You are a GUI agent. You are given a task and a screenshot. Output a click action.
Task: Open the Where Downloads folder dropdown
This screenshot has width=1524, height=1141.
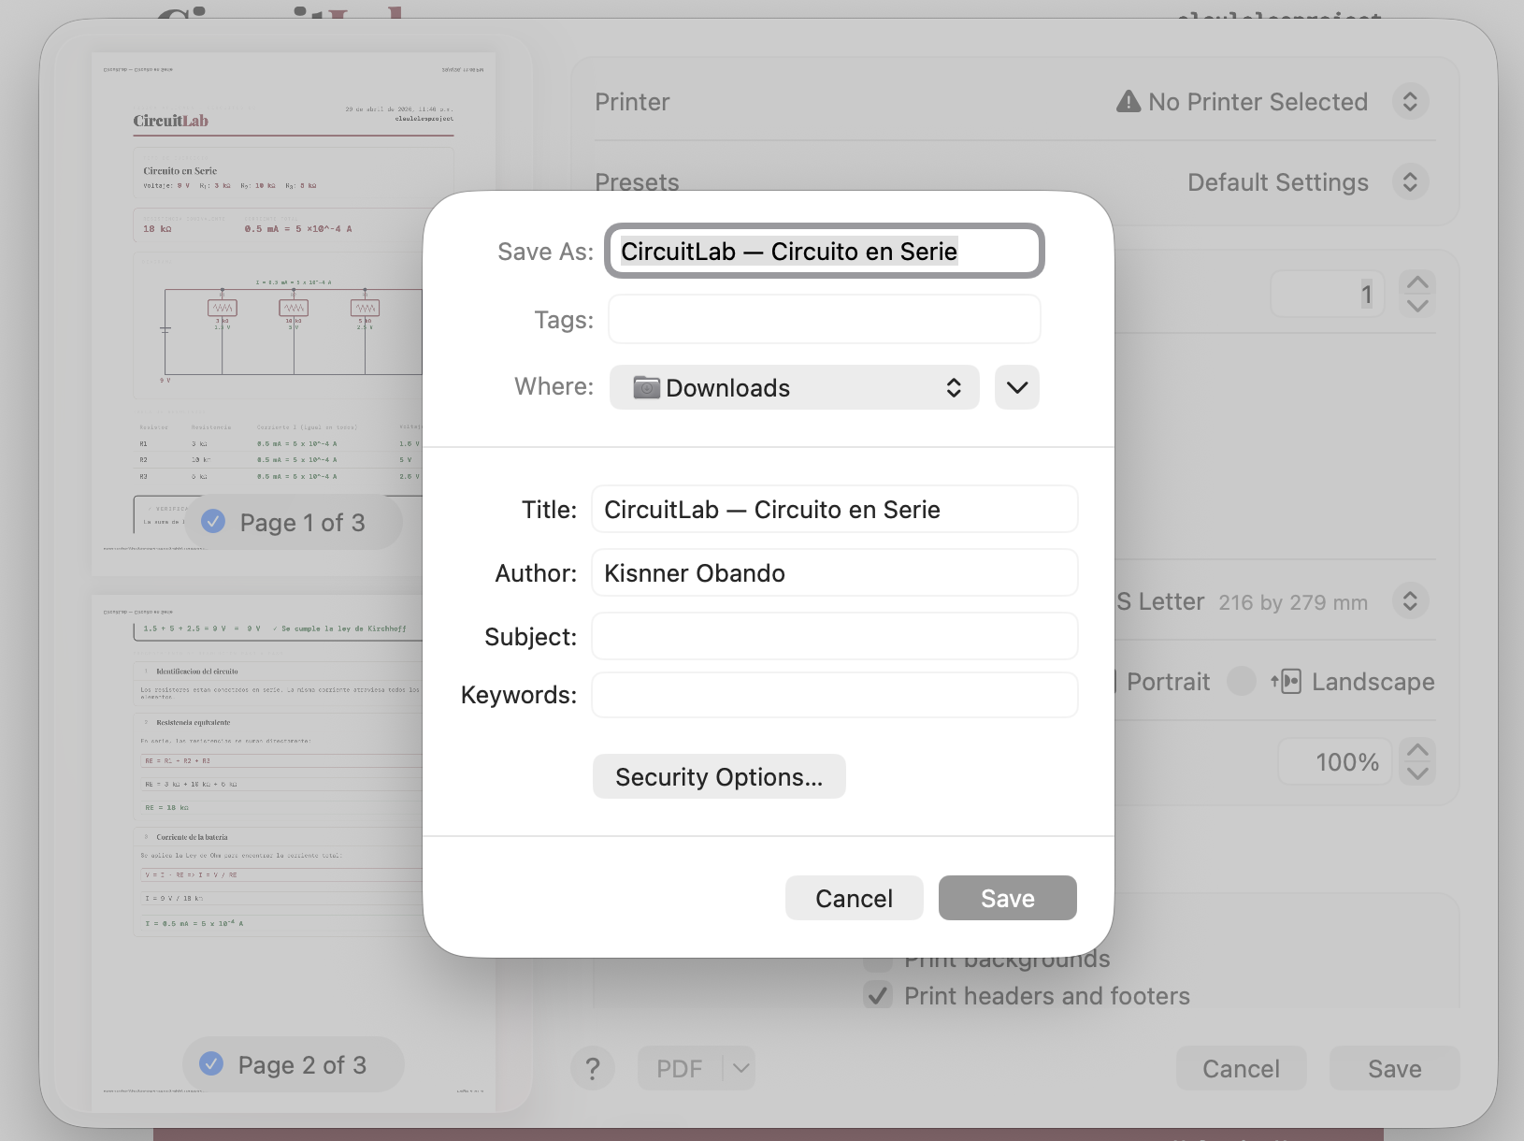point(794,387)
